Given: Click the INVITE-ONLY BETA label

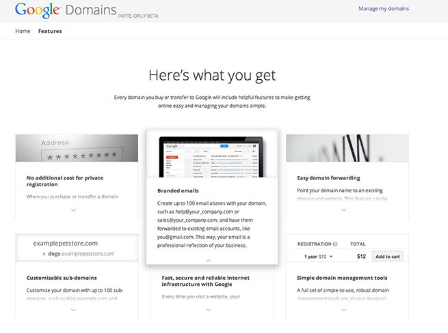Looking at the screenshot, I should (x=138, y=16).
